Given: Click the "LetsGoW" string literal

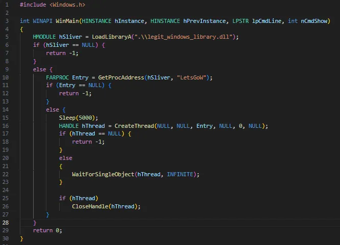Looking at the screenshot, I should tap(192, 77).
